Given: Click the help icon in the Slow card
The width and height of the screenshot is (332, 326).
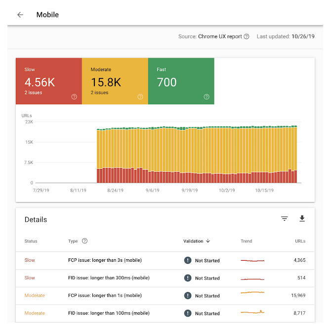Looking at the screenshot, I should [74, 97].
